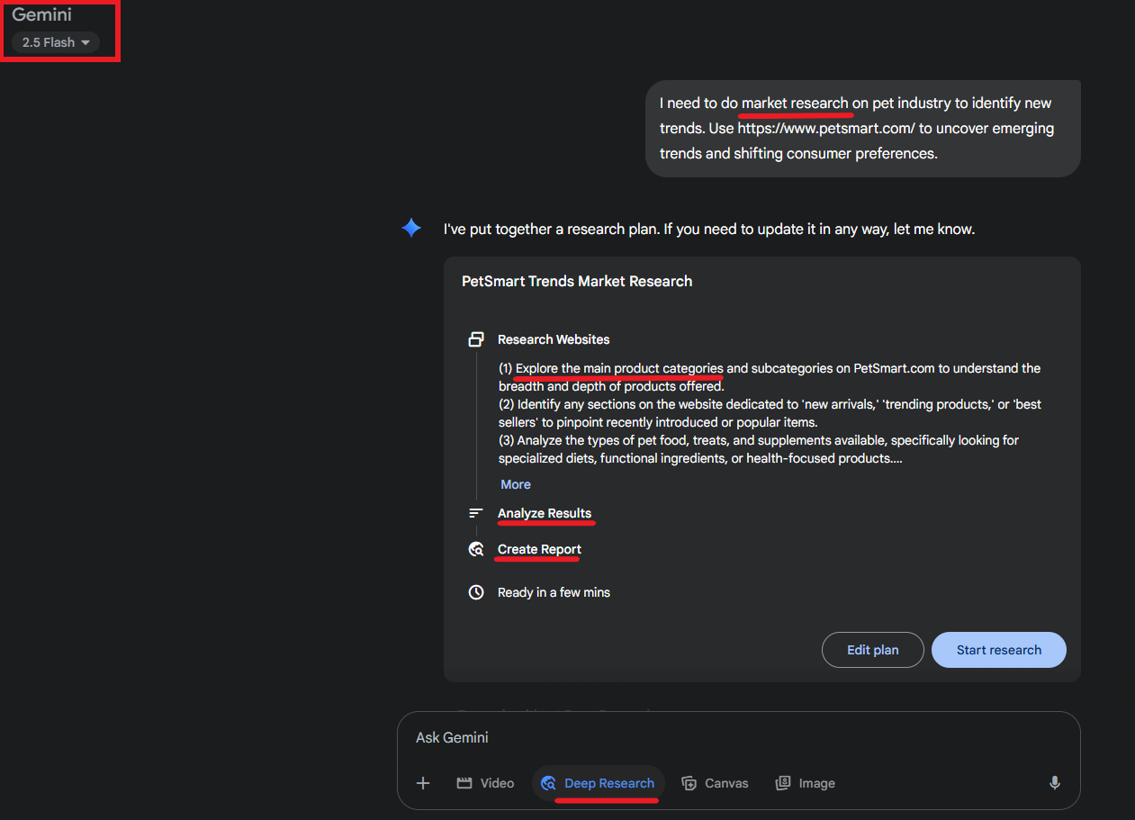Viewport: 1135px width, 820px height.
Task: Click PetSmart Trends Market Research title
Action: [577, 281]
